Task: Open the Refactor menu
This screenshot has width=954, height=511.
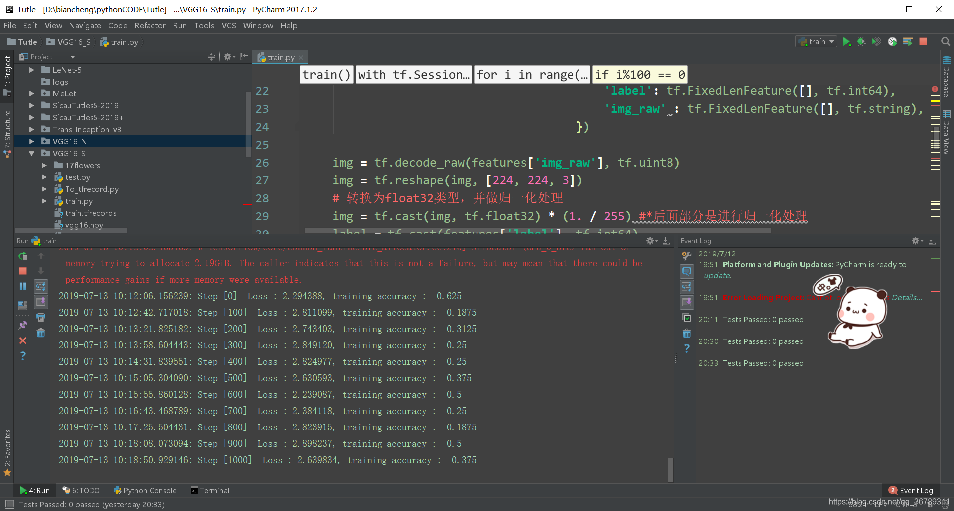Action: 150,26
